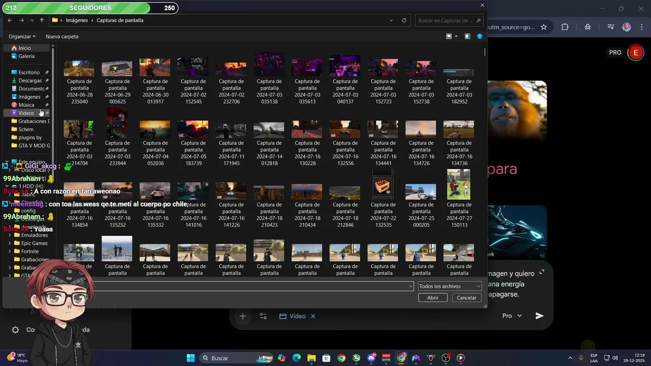
Task: Expand the Epic Games folder tree node
Action: [10, 243]
